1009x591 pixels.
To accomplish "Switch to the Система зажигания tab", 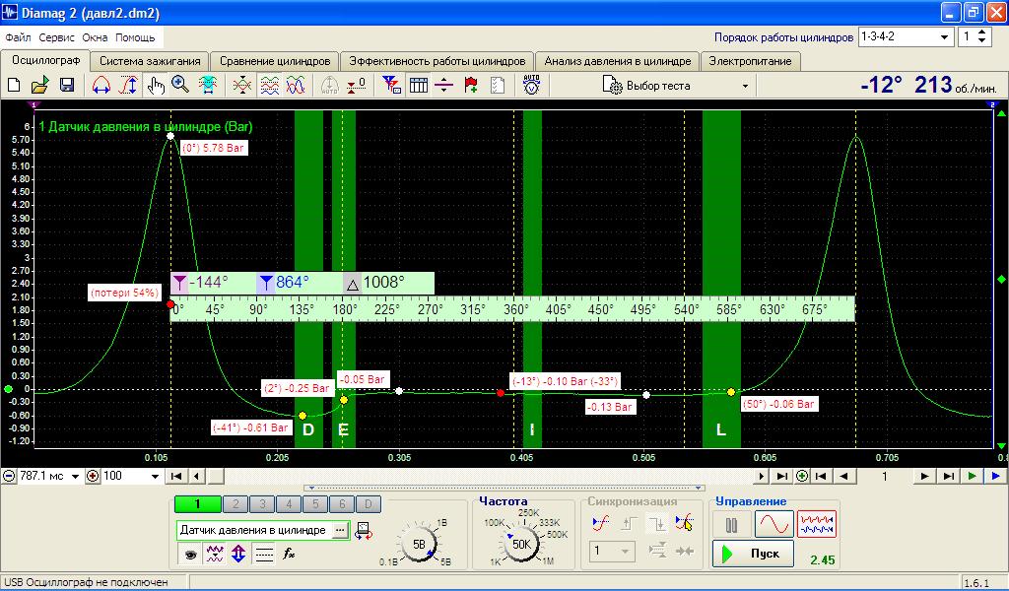I will tap(150, 61).
